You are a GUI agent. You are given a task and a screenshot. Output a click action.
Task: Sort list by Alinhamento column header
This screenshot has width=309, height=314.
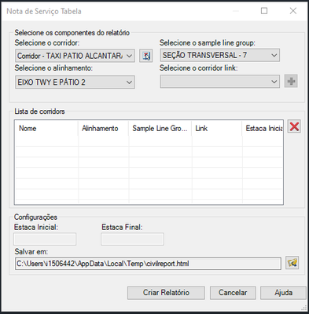coord(103,128)
